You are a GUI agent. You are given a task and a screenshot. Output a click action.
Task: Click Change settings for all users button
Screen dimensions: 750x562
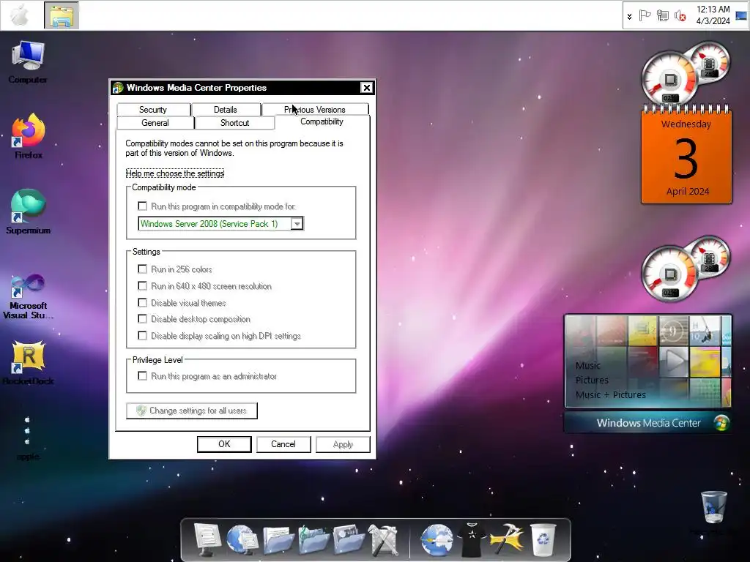point(192,411)
